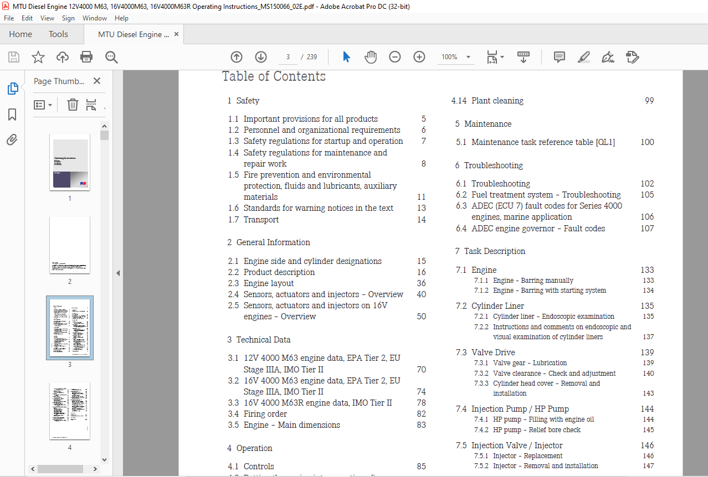Save the PDF file with the floppy icon
This screenshot has height=477, width=708.
(x=14, y=57)
